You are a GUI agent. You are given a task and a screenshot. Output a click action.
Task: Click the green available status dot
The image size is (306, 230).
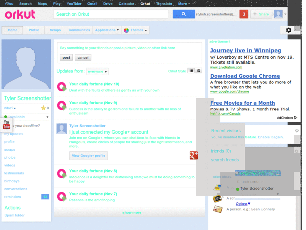click(x=6, y=117)
